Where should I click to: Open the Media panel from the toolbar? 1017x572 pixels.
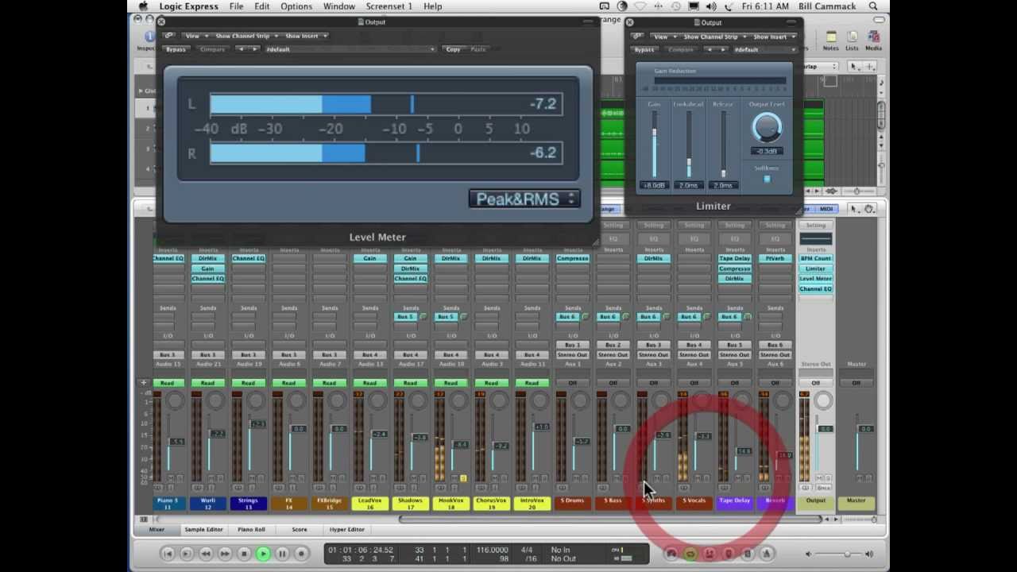[873, 41]
